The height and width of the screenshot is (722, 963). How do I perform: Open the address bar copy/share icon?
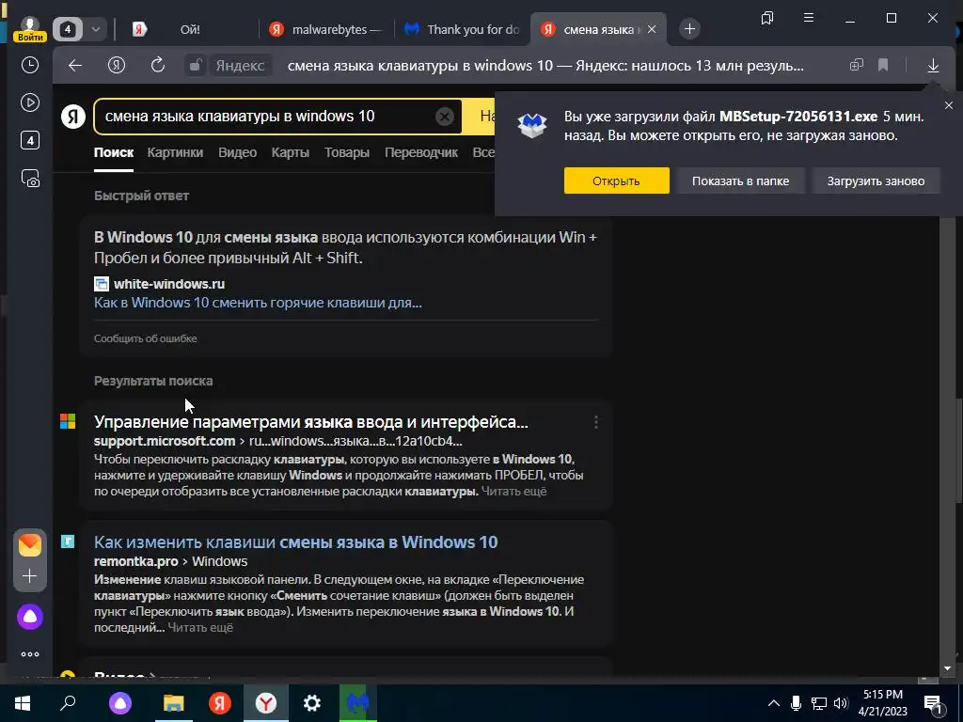(x=856, y=65)
